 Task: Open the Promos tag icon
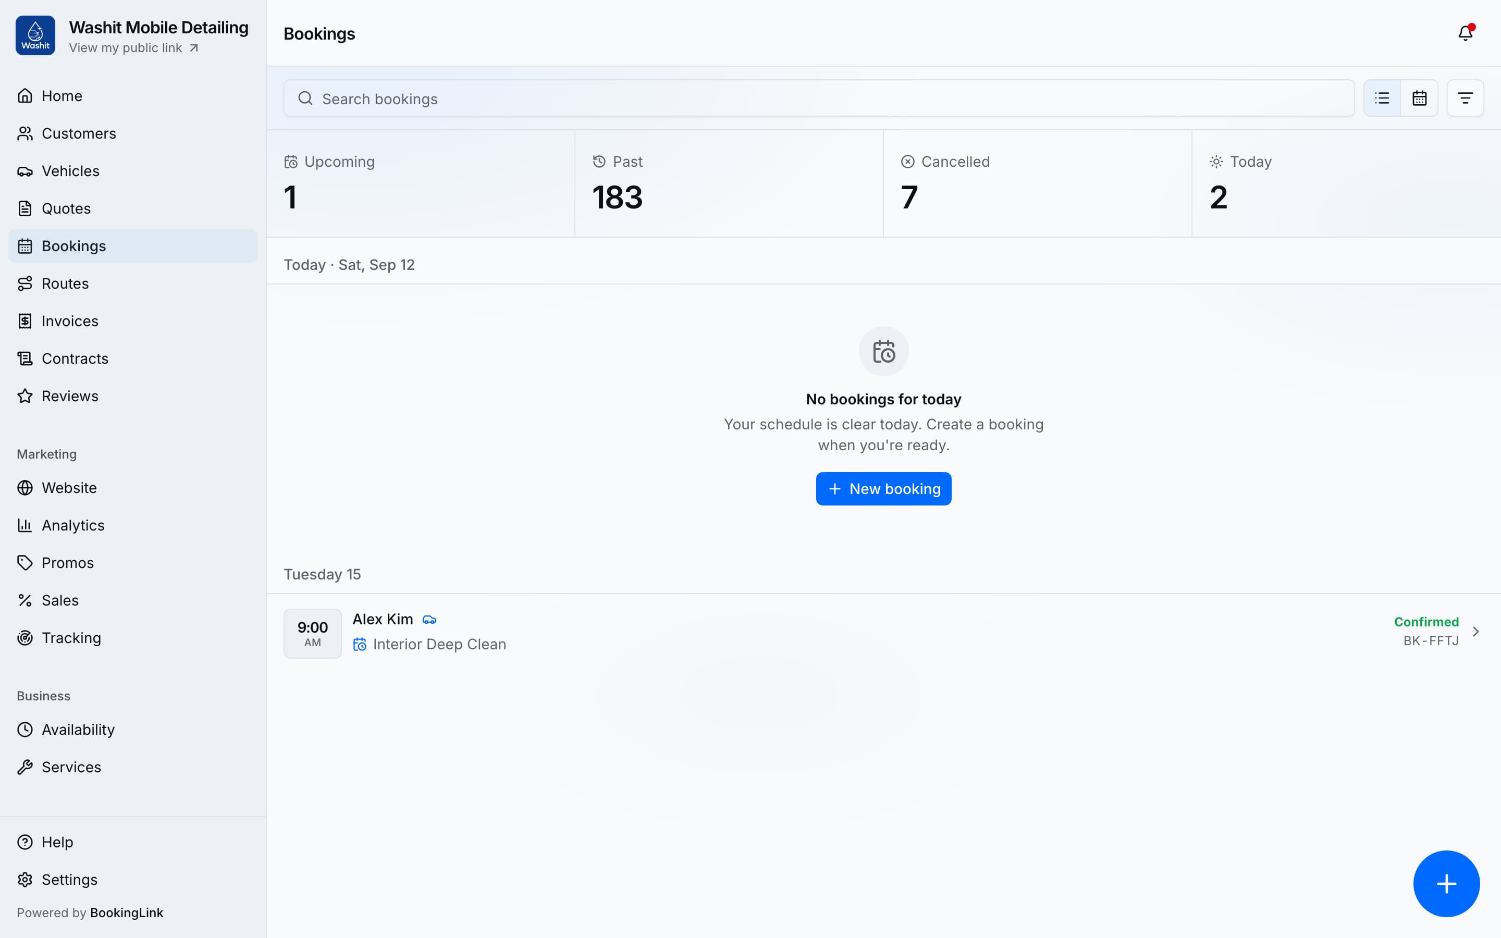25,563
